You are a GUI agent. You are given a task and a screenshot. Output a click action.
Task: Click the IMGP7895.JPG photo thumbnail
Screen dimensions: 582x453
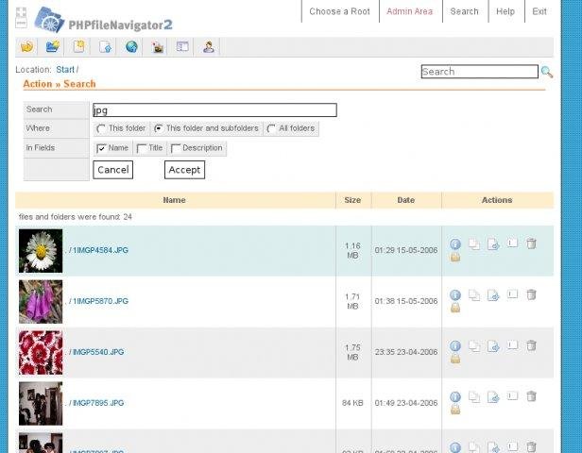41,404
